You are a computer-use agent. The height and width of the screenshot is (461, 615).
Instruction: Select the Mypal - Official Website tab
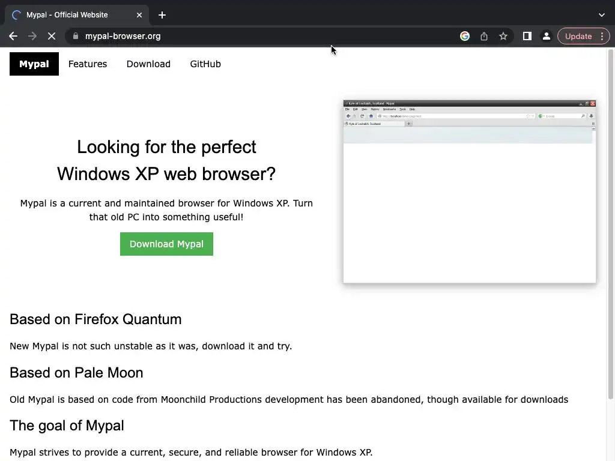point(72,15)
